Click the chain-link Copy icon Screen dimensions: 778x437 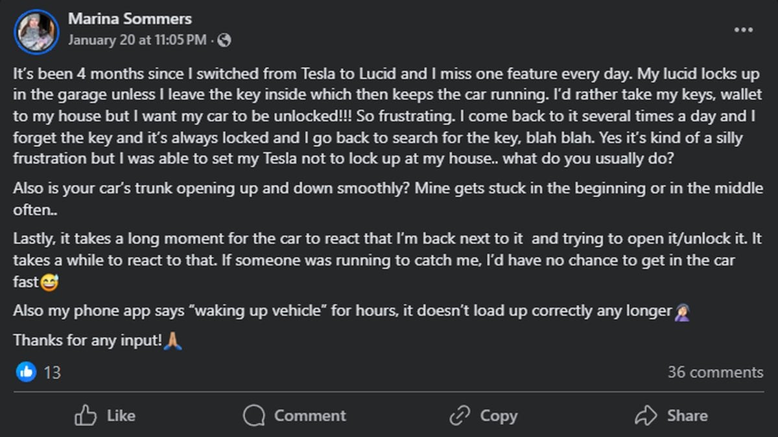tap(460, 416)
